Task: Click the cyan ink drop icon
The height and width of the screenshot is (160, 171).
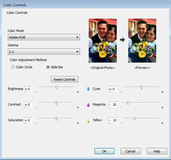Action: [x=88, y=89]
